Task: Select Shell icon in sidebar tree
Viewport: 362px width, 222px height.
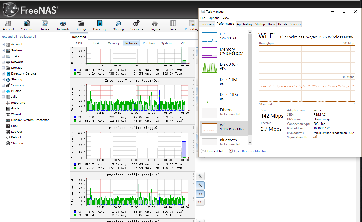Action: point(8,126)
